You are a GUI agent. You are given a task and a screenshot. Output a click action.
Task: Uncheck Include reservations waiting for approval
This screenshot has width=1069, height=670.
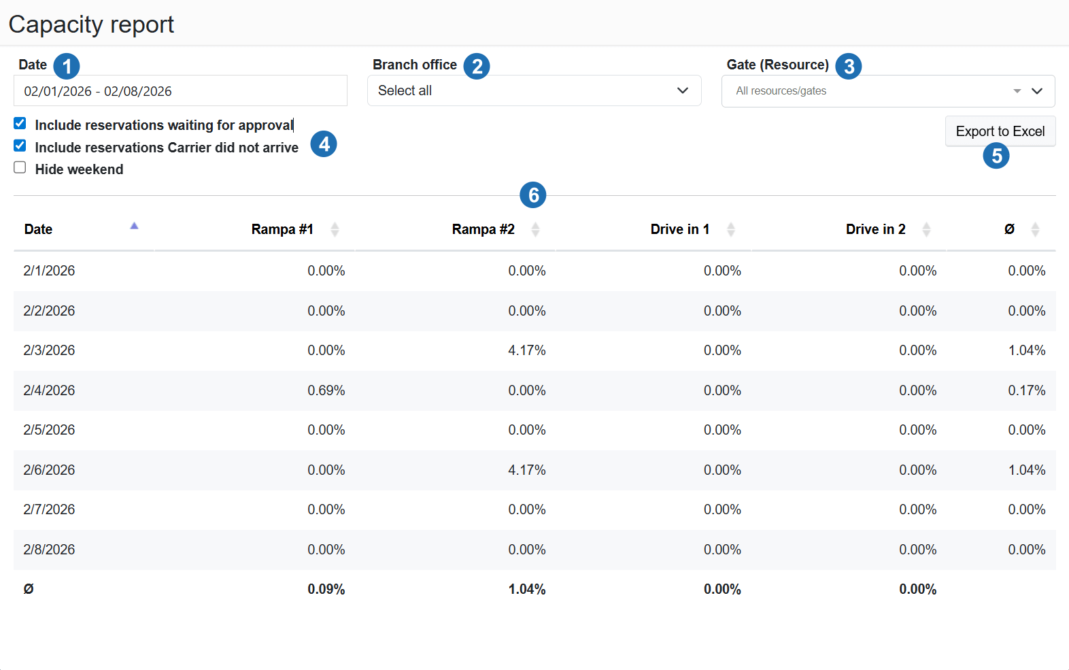pos(20,124)
